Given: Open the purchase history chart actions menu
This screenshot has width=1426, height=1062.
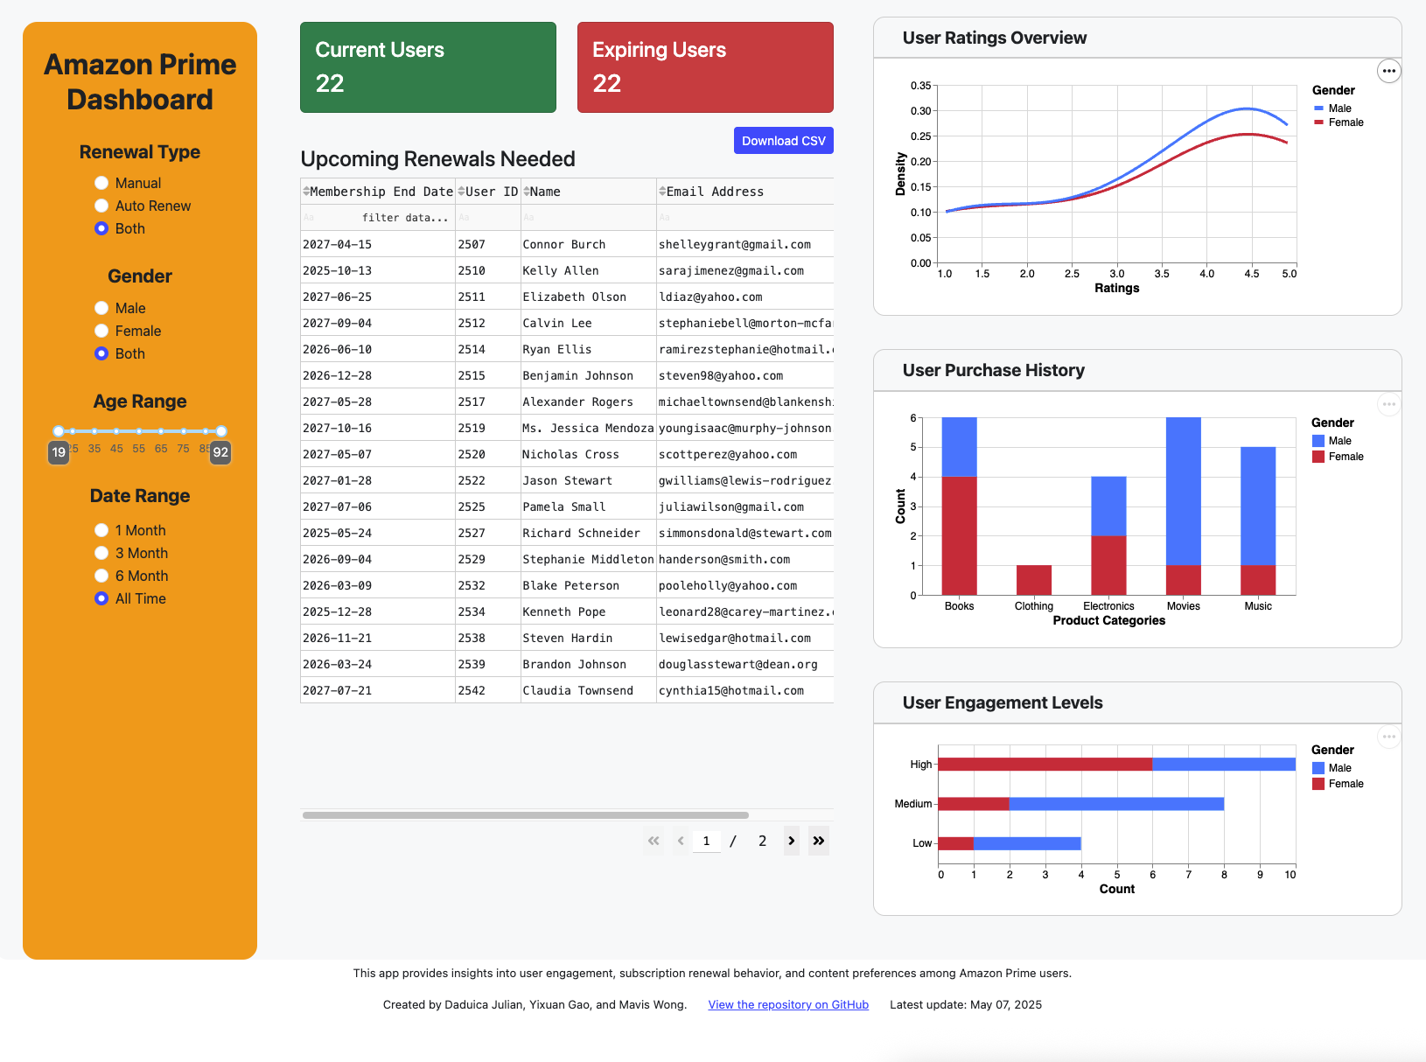Looking at the screenshot, I should pos(1388,404).
